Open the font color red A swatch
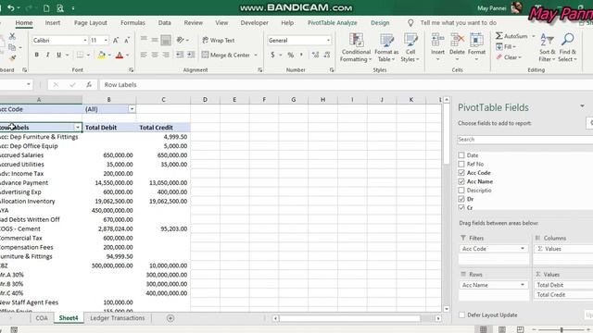The image size is (593, 333). [120, 55]
